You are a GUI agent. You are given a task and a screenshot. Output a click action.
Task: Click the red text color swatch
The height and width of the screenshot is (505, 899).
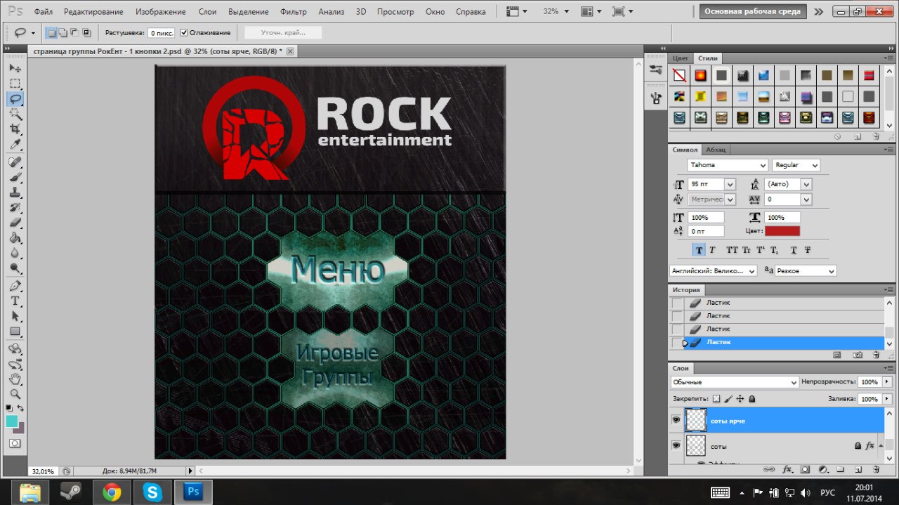coord(782,231)
